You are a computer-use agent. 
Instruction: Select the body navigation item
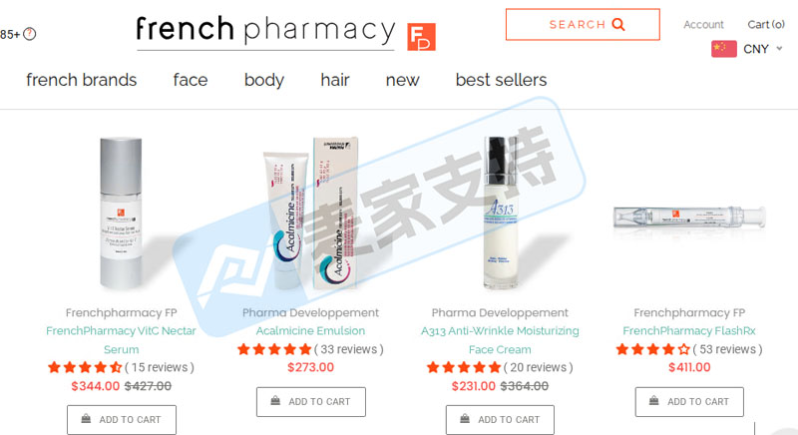pyautogui.click(x=264, y=81)
